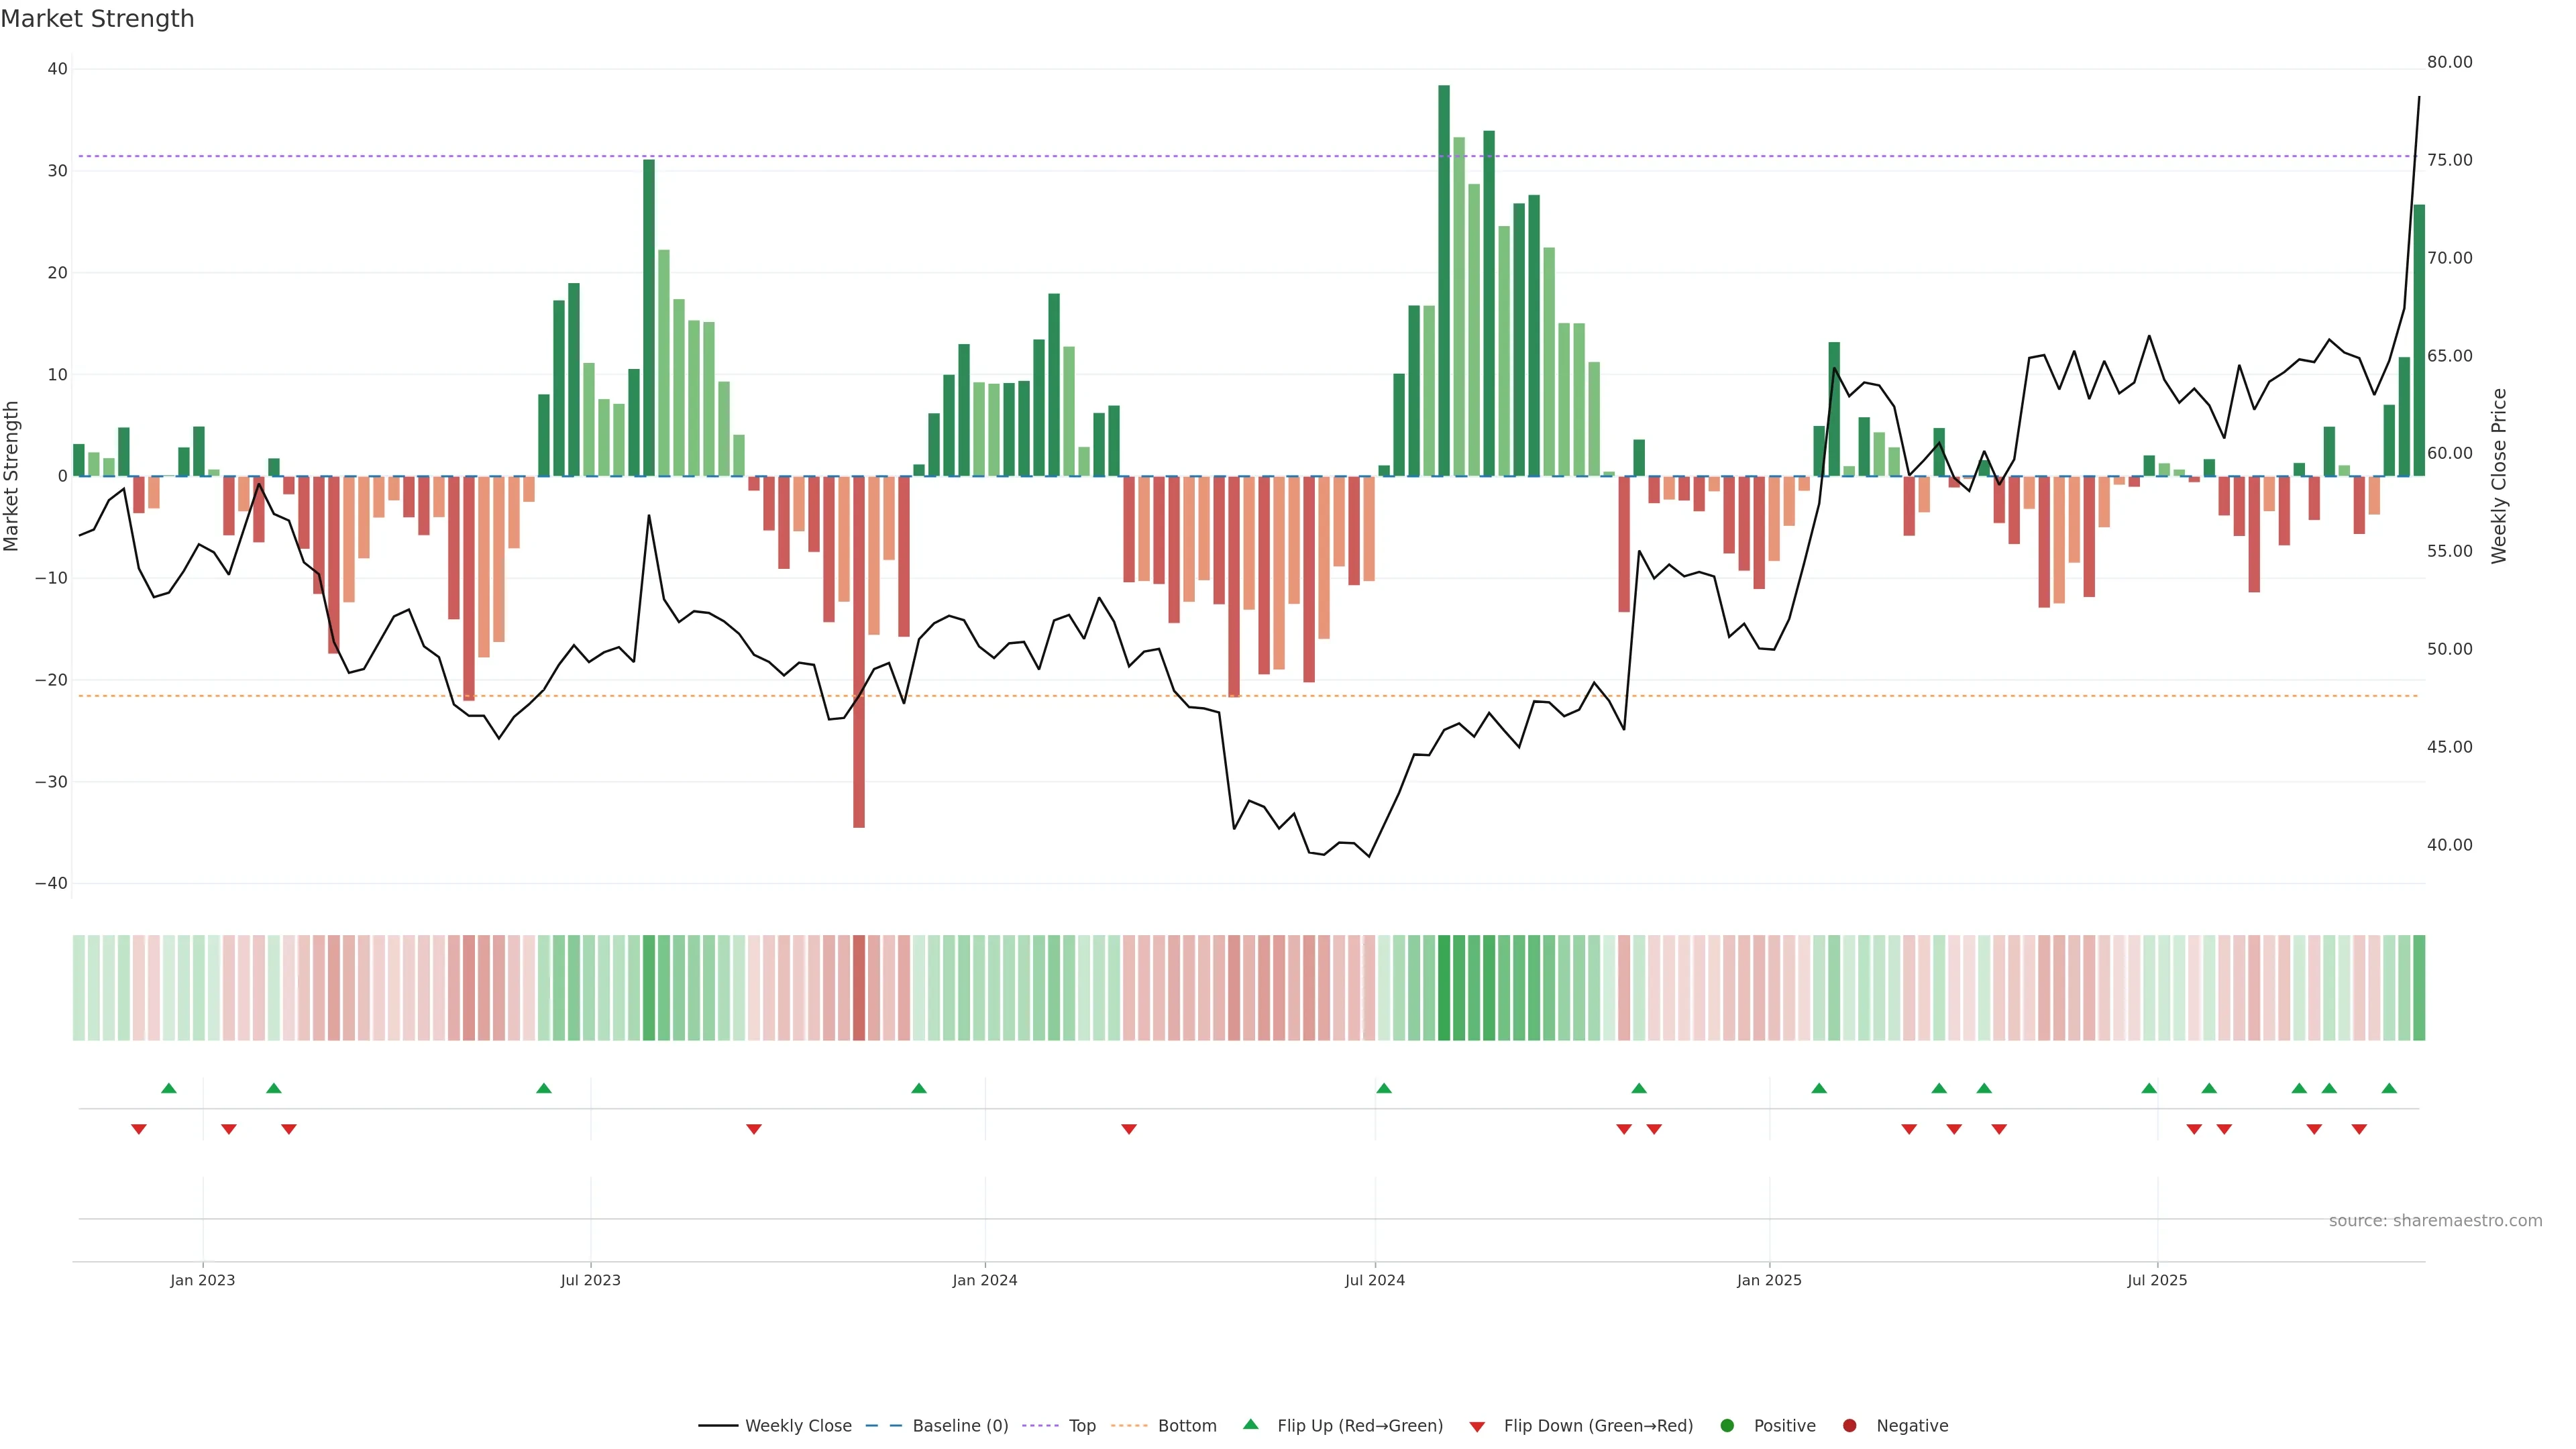Click the rightmost green flip-up triangle marker
Image resolution: width=2576 pixels, height=1449 pixels.
(x=2389, y=1088)
